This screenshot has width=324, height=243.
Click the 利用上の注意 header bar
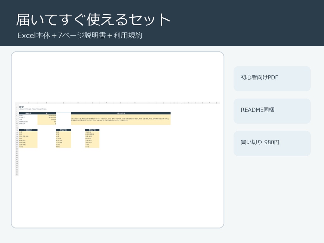[121, 113]
